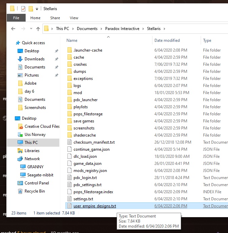The width and height of the screenshot is (228, 233).
Task: Sort by the Date modified column
Action: click(x=167, y=40)
